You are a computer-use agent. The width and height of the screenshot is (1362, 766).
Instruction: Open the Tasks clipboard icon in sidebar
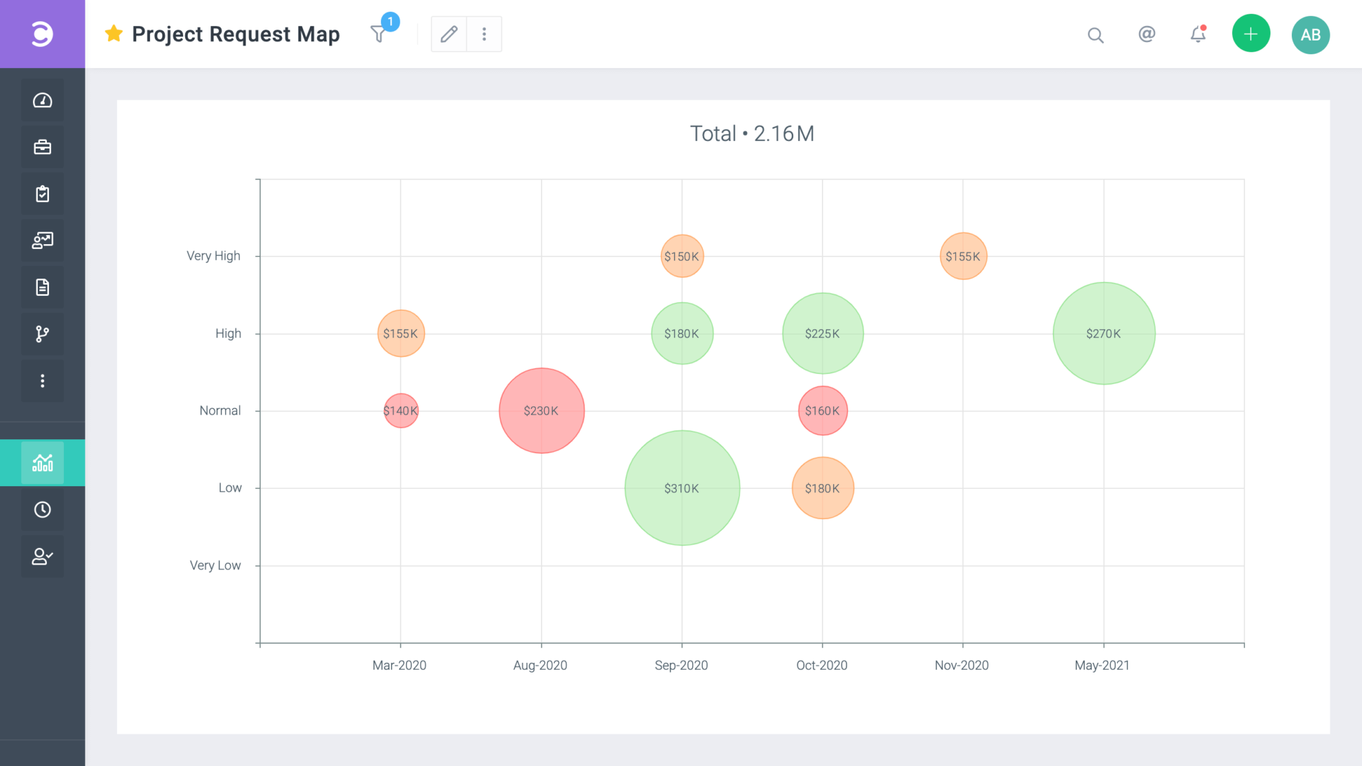42,193
